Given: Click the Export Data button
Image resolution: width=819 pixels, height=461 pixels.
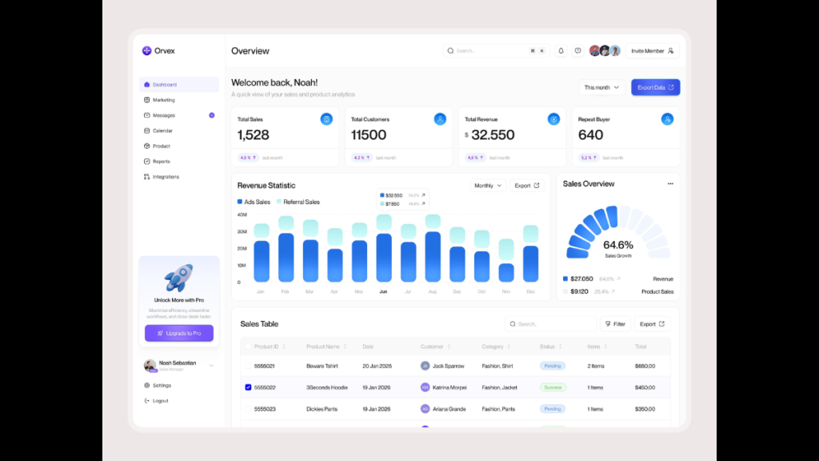Looking at the screenshot, I should pos(656,87).
